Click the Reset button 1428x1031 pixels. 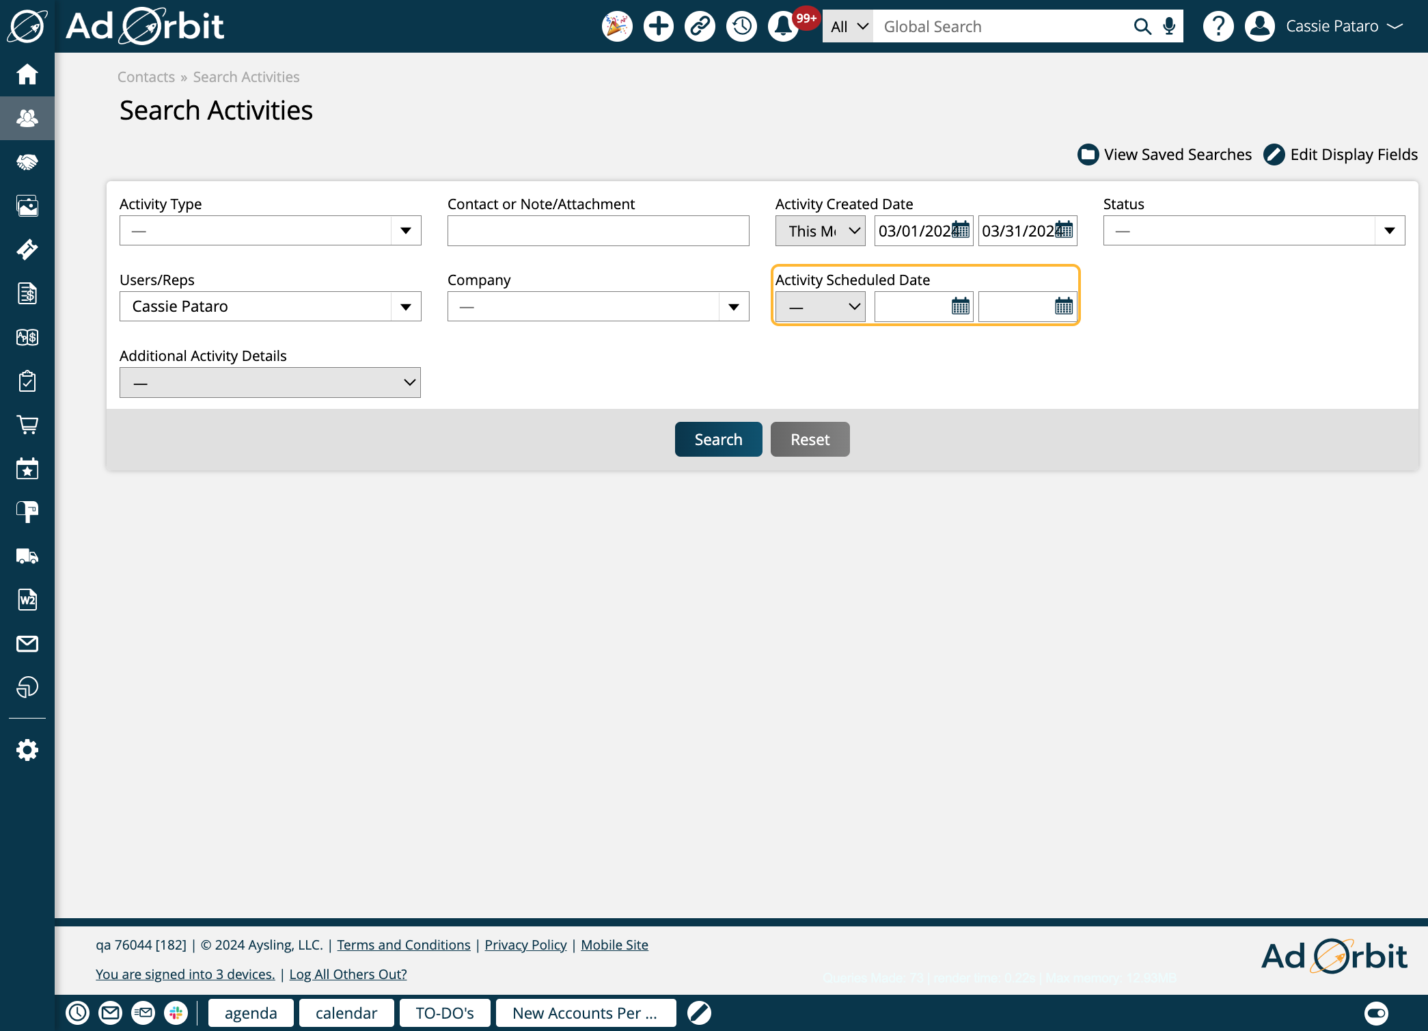(810, 438)
